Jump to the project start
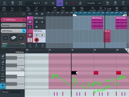Image resolution: width=129 pixels, height=97 pixels. (x=46, y=3)
